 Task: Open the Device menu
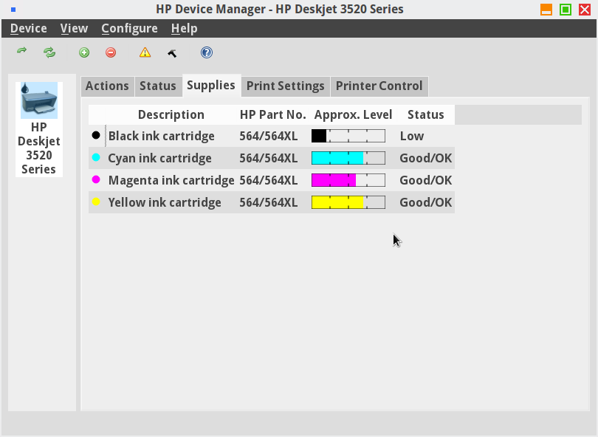click(29, 28)
